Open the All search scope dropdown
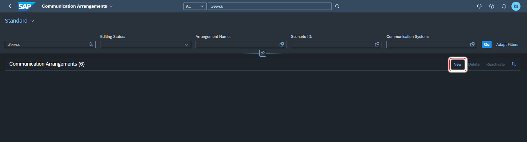The width and height of the screenshot is (527, 142). [x=195, y=6]
